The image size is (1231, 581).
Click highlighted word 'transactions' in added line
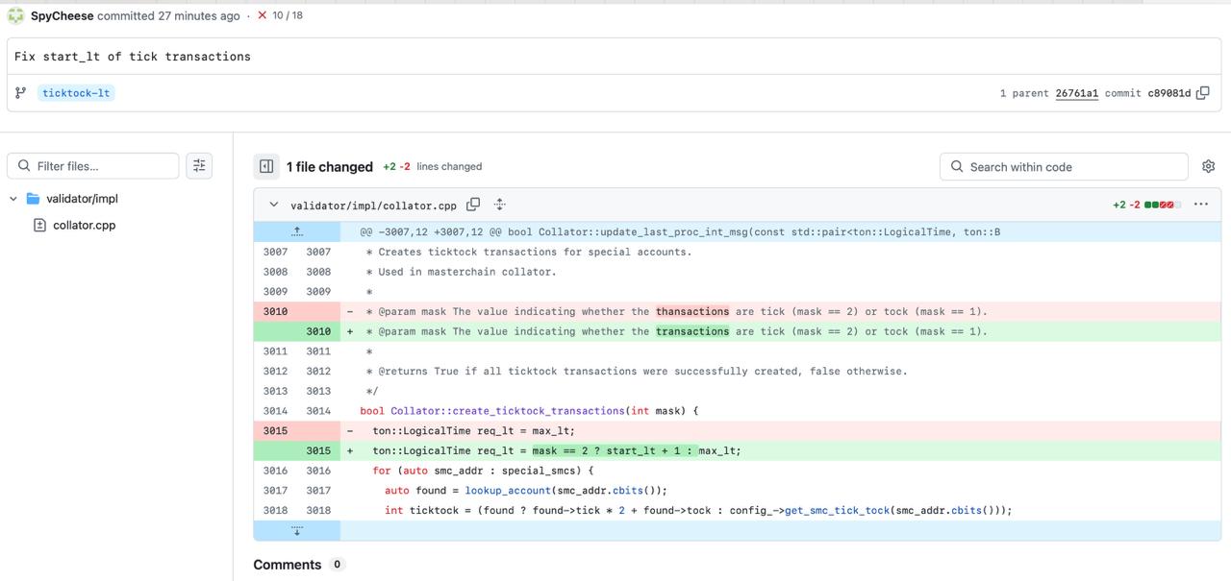[692, 331]
